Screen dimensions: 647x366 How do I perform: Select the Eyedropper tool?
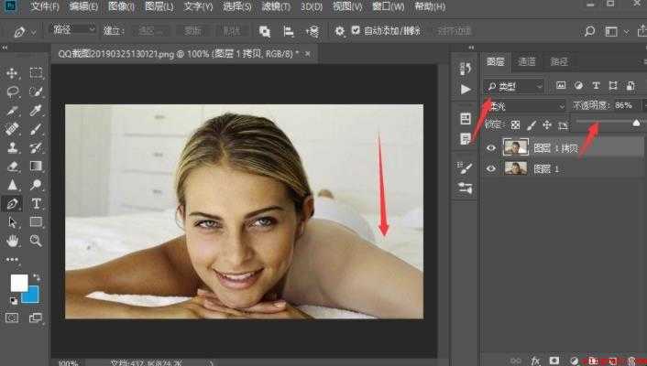[x=36, y=111]
